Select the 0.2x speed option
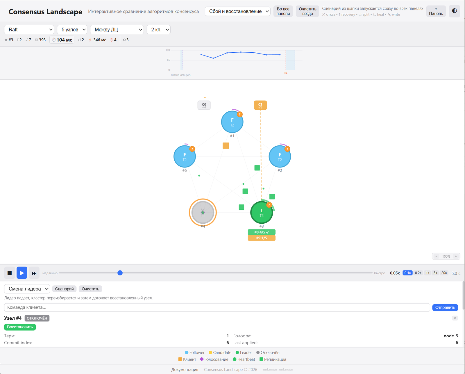Screen dimensions: 465x374 point(418,273)
